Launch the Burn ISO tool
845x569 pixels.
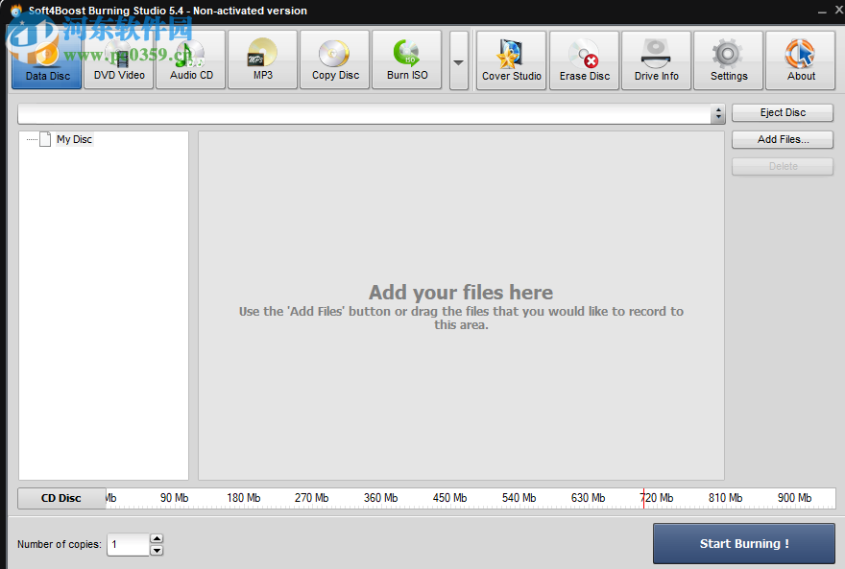click(x=407, y=59)
